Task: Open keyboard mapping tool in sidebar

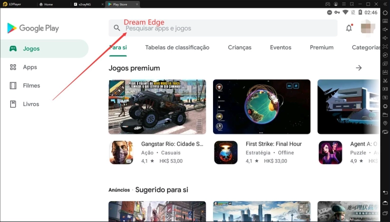Action: pos(385,21)
